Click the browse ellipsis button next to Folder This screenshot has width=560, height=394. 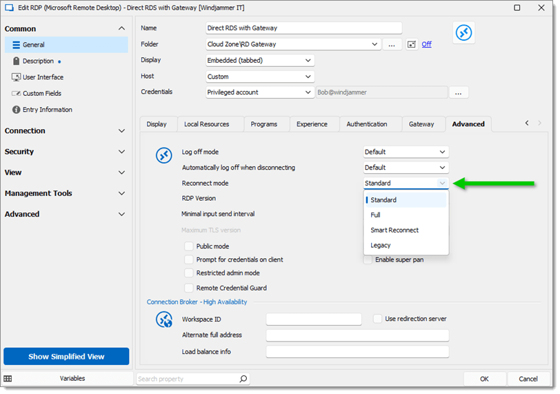392,44
